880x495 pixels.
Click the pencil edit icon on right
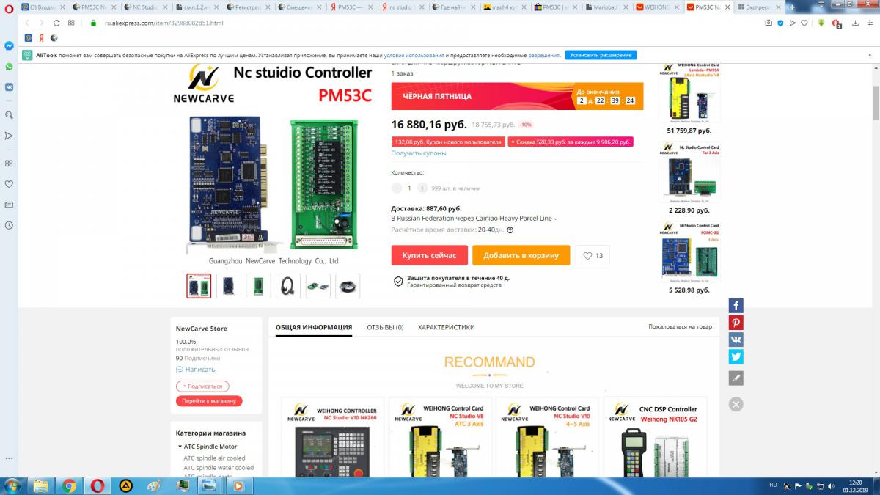[x=736, y=378]
